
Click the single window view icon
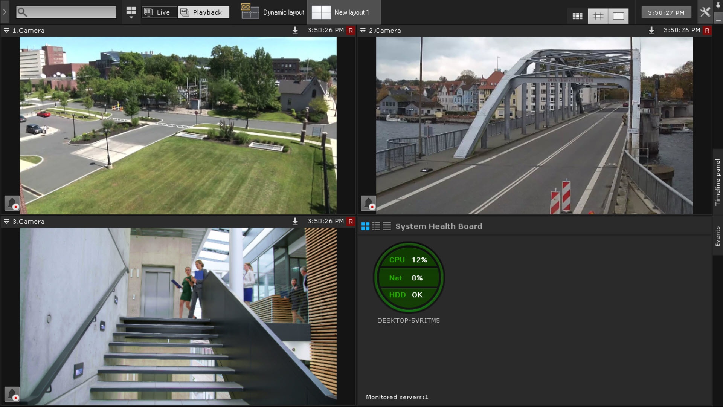(x=618, y=16)
